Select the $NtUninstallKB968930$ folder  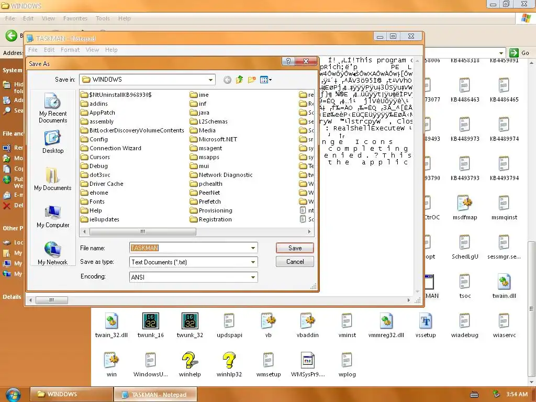coord(116,95)
